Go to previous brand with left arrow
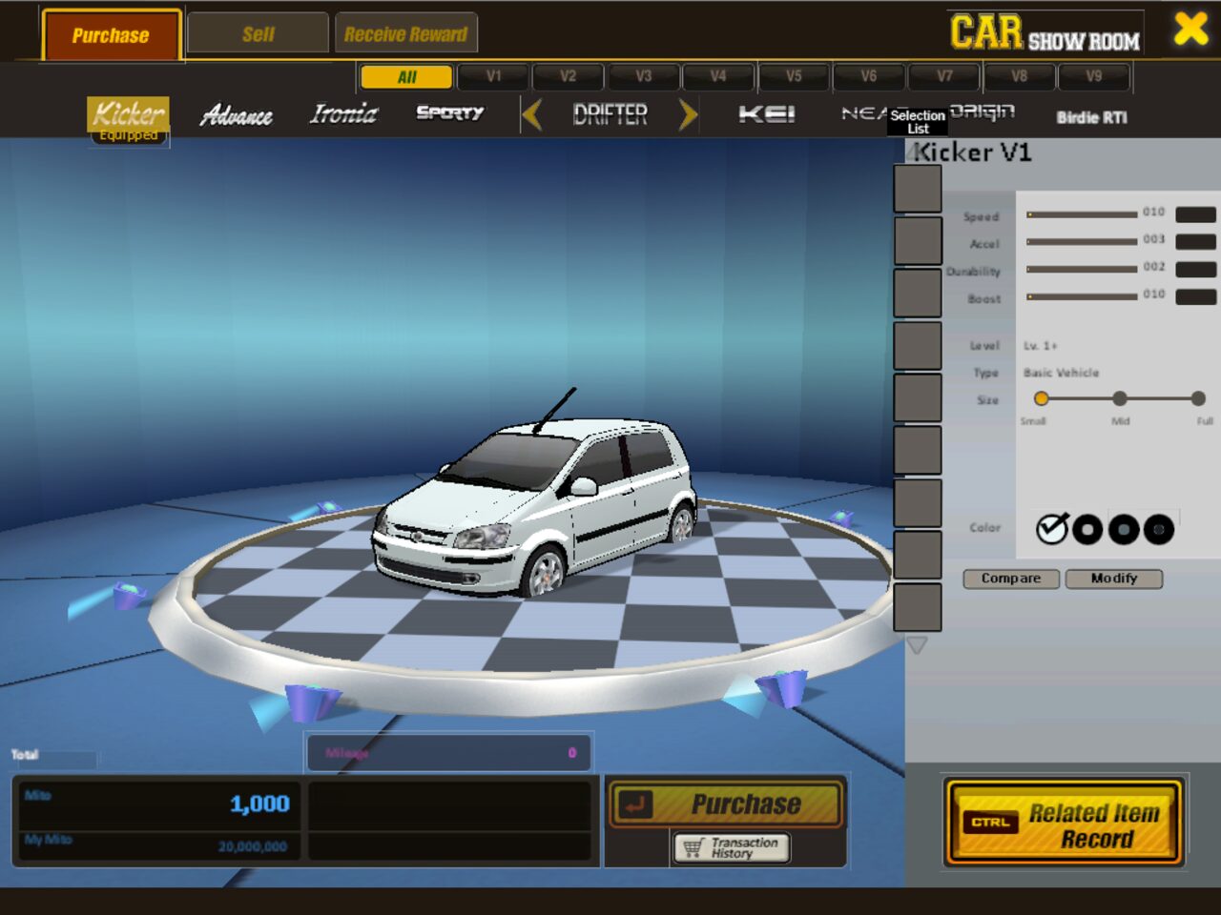Image resolution: width=1221 pixels, height=915 pixels. (x=532, y=115)
